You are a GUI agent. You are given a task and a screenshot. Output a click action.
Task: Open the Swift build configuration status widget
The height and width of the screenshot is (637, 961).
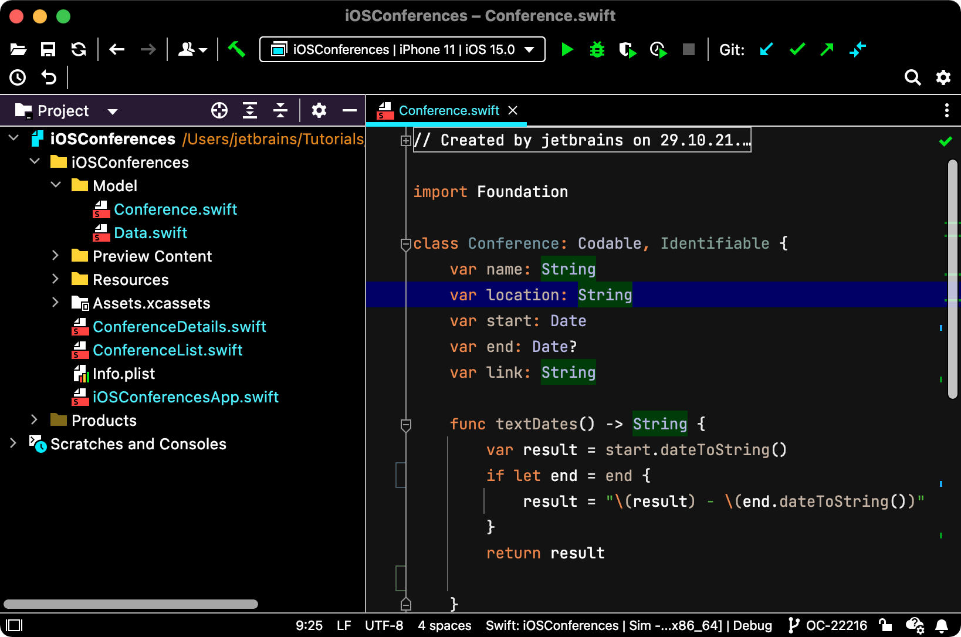[x=629, y=625]
